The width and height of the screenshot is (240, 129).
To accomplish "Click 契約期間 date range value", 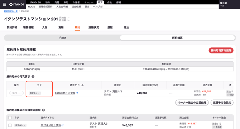I will coord(166,69).
